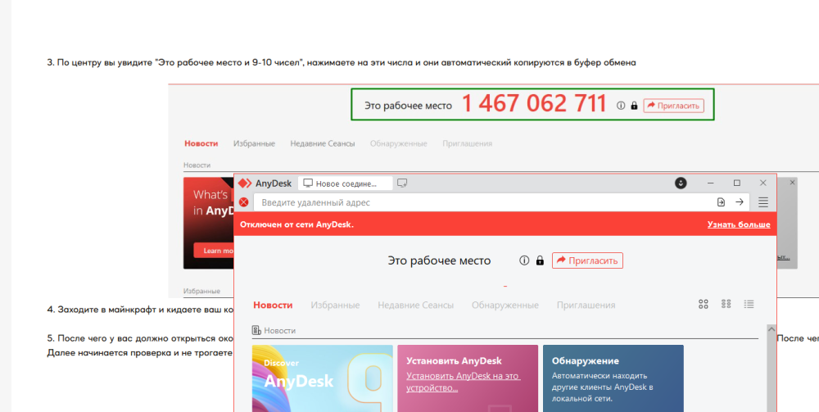Open a new session tab with the plus-monitor icon

coord(401,183)
